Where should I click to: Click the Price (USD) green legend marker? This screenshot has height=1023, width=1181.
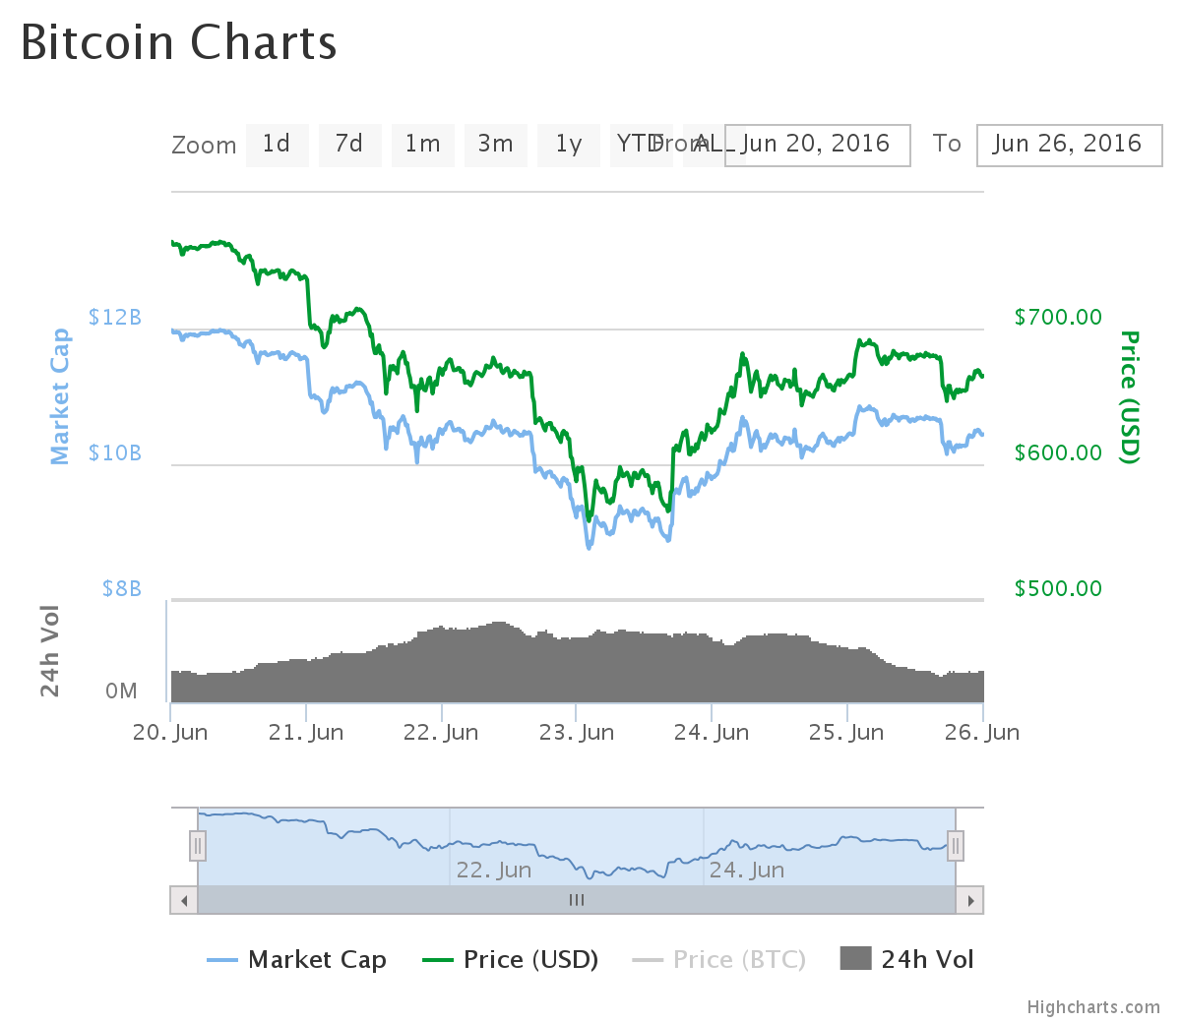[x=438, y=960]
